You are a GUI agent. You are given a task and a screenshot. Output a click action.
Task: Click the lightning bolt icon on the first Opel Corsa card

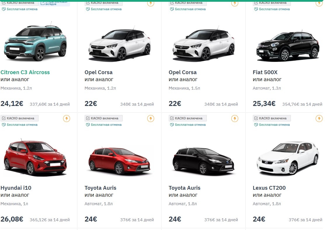click(x=151, y=4)
